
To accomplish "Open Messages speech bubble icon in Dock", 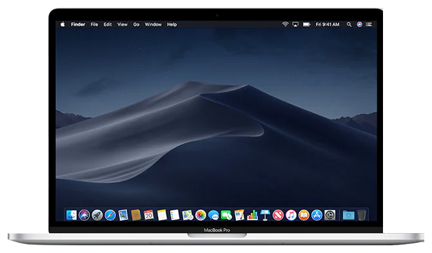I will click(213, 215).
